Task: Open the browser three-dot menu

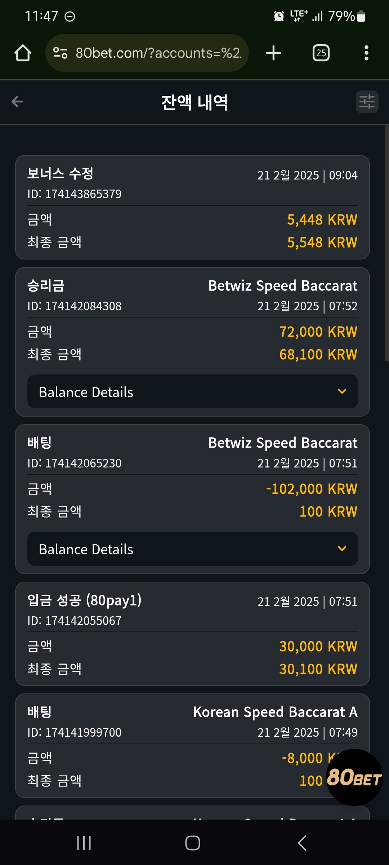Action: (x=366, y=53)
